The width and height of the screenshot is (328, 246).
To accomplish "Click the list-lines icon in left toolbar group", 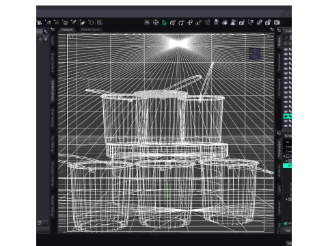I will tap(100, 23).
